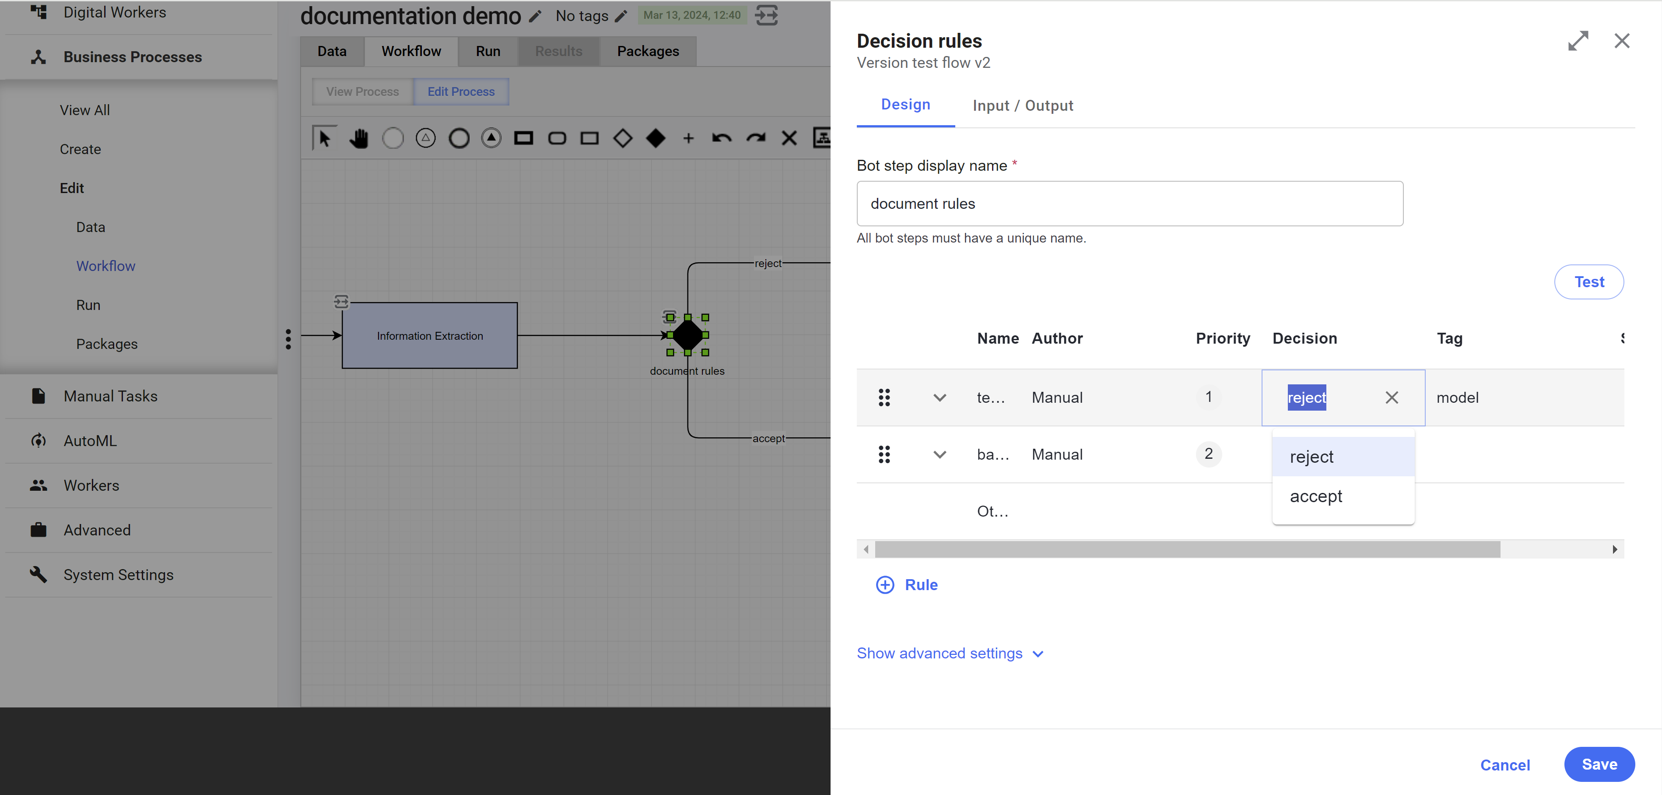
Task: Click the X delete tool in toolbar
Action: [x=789, y=138]
